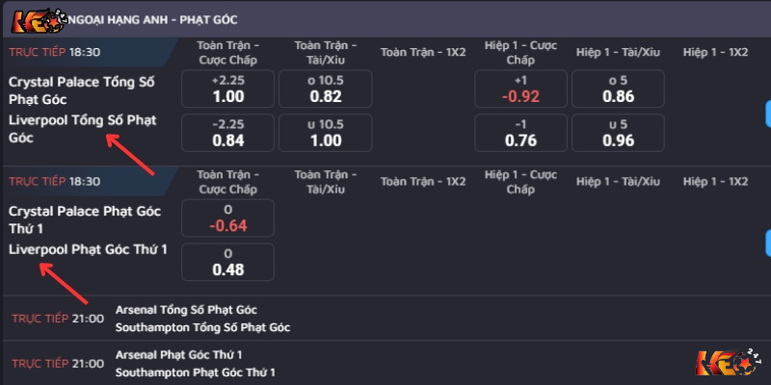
Task: Select first half under 5 odds 0.96
Action: coord(618,133)
